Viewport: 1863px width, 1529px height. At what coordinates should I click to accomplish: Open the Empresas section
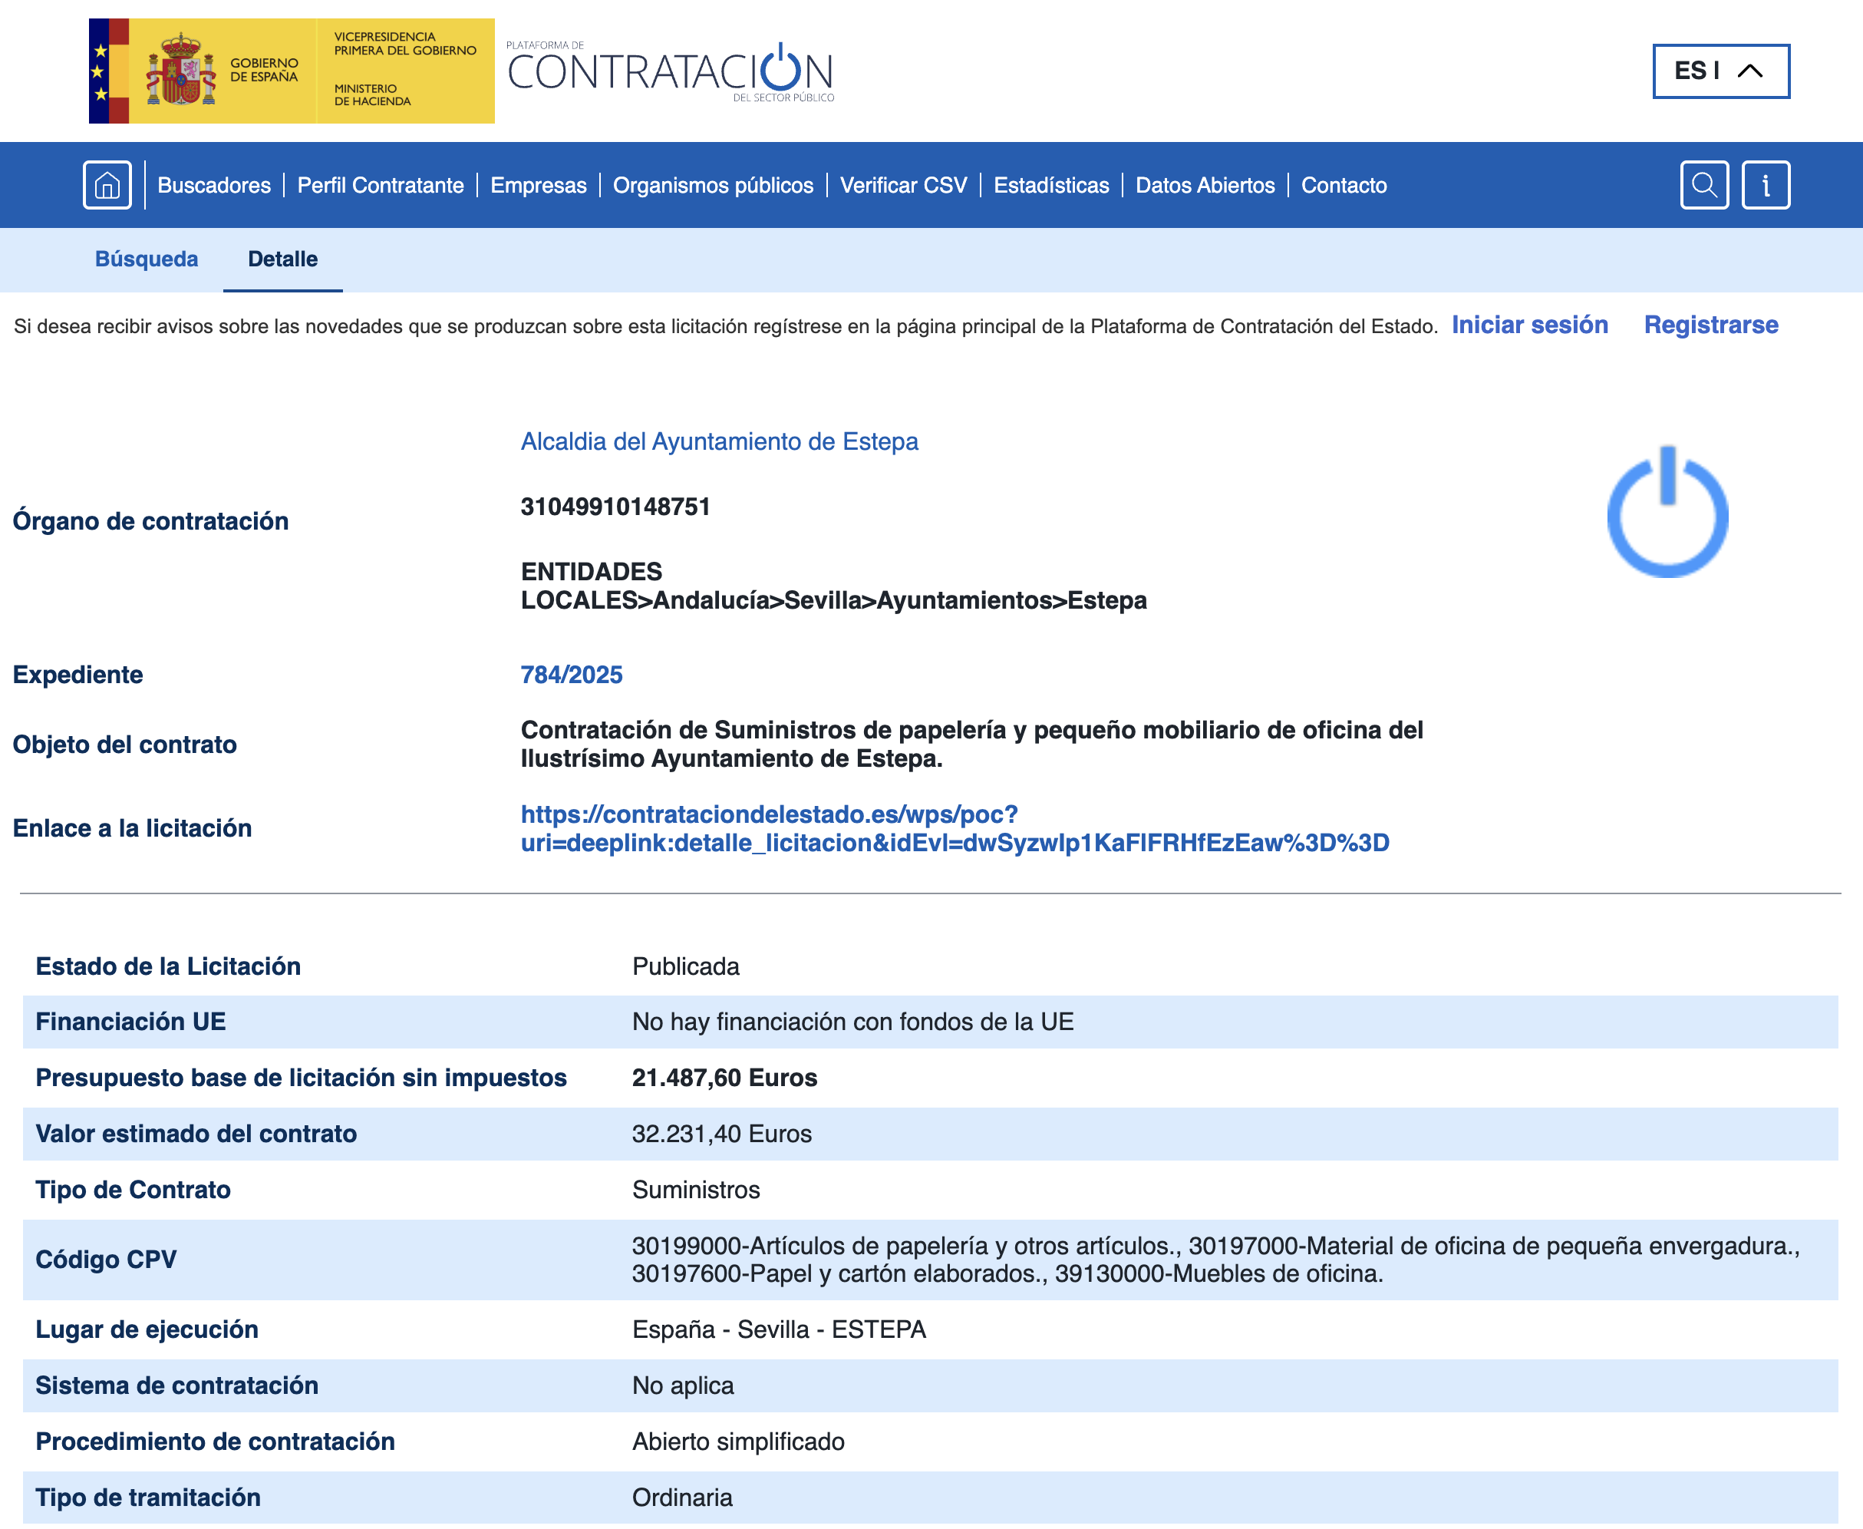(x=538, y=185)
